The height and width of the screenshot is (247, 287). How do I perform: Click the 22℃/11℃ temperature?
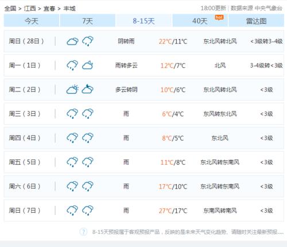(x=173, y=41)
